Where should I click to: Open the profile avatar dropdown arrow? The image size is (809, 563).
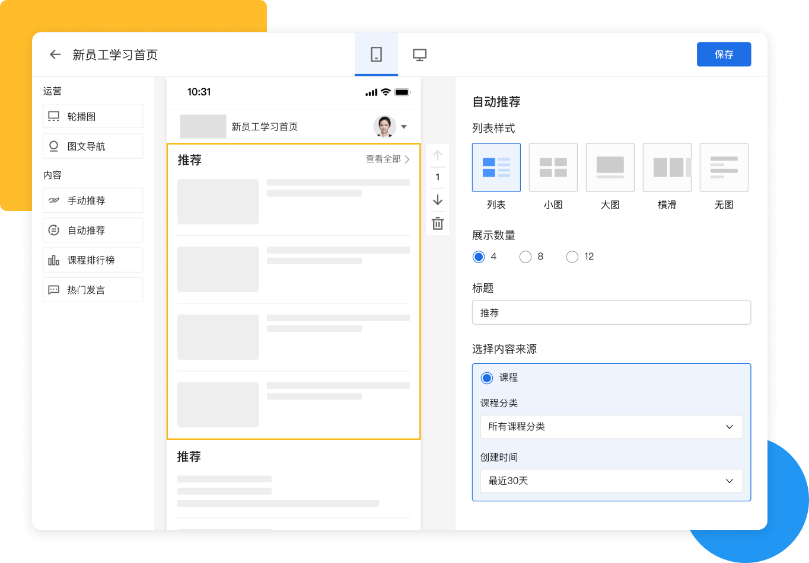[404, 127]
